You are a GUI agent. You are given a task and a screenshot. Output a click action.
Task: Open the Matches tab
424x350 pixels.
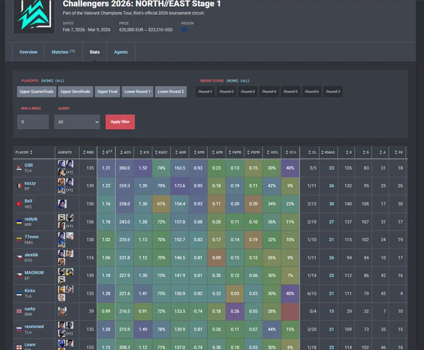(63, 52)
